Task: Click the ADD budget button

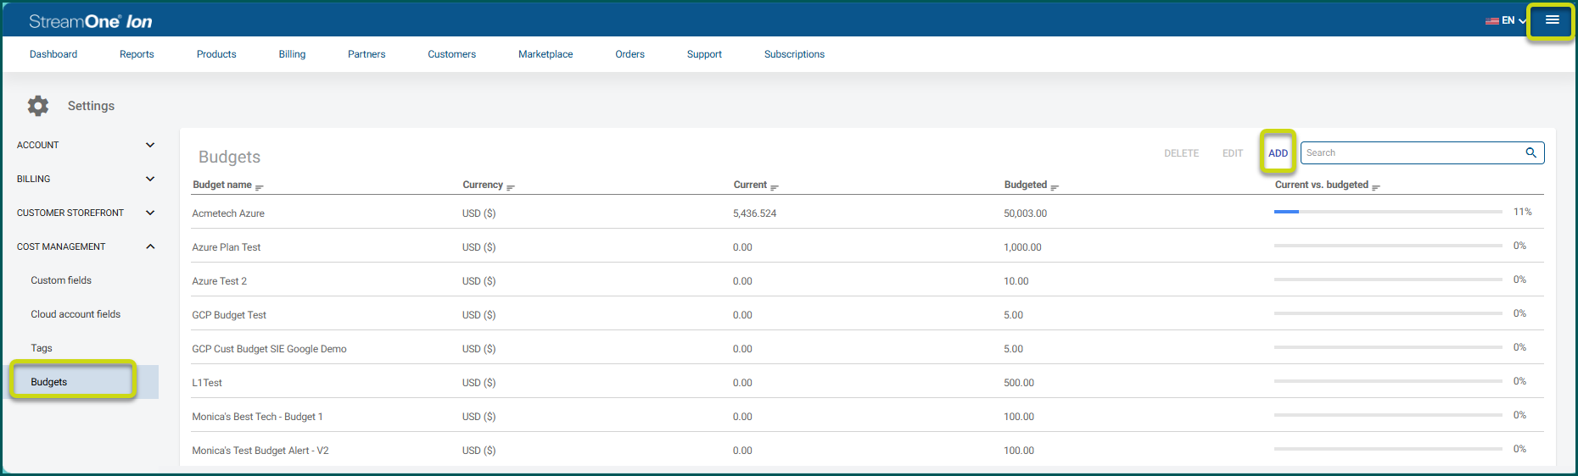Action: click(1278, 153)
